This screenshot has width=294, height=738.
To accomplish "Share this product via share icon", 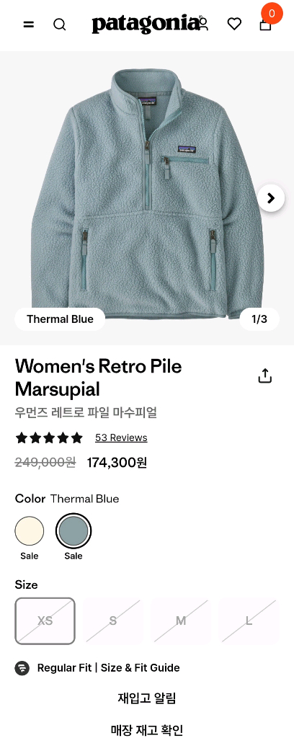I will click(x=265, y=375).
